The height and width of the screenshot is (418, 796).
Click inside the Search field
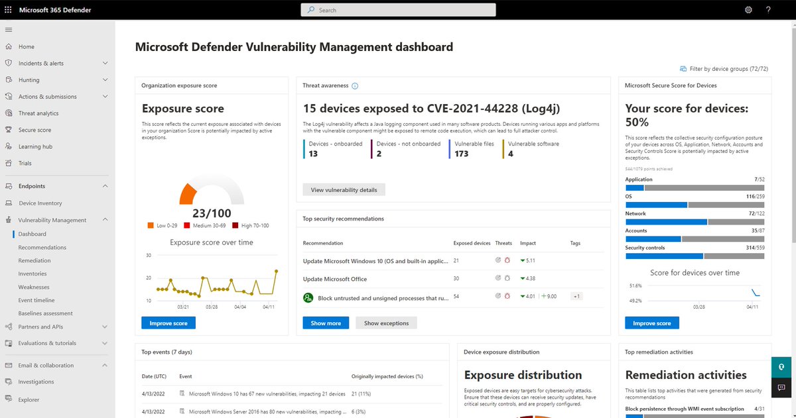398,9
